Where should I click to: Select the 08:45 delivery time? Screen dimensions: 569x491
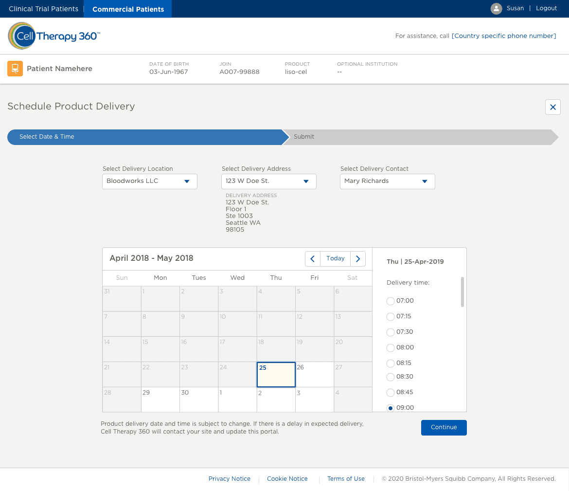(391, 393)
